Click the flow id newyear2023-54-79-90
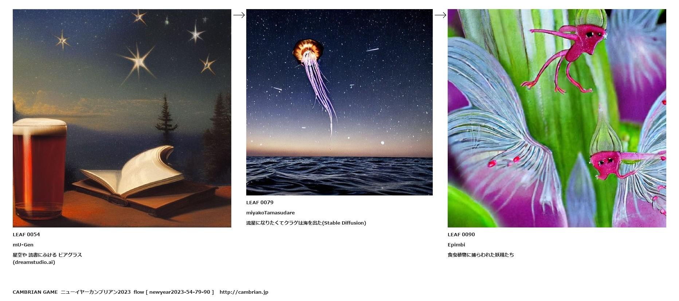 click(180, 292)
